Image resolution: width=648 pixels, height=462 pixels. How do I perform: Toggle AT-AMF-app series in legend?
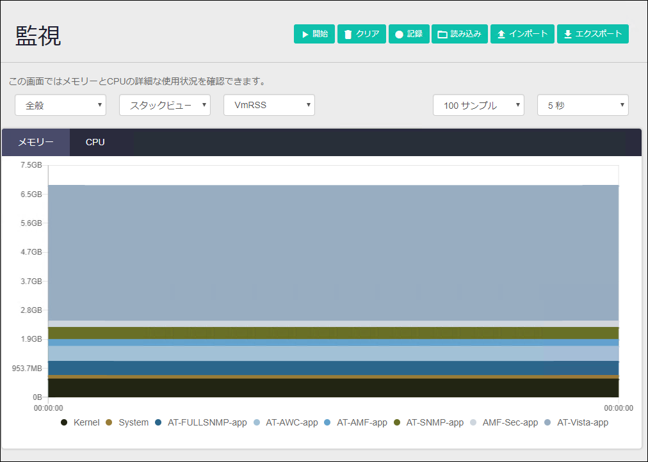356,422
